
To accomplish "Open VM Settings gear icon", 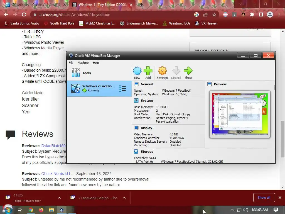I will coord(162,73).
